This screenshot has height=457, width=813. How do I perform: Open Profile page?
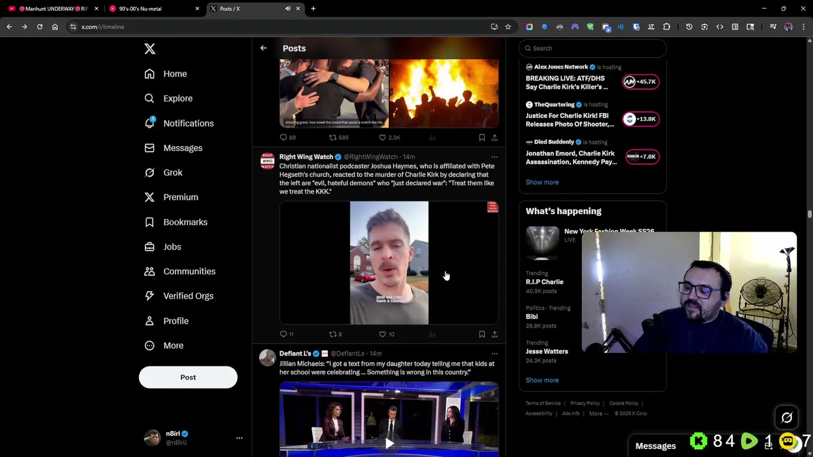click(x=166, y=321)
